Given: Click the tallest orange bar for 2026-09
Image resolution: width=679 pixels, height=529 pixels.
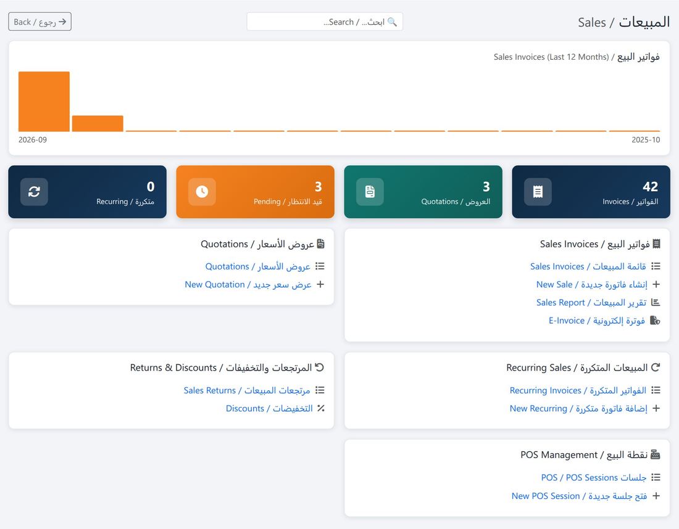Looking at the screenshot, I should click(x=44, y=102).
